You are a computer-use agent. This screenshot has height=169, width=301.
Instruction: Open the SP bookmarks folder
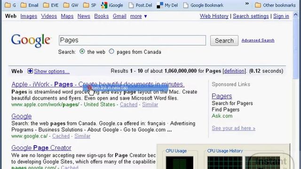click(90, 5)
